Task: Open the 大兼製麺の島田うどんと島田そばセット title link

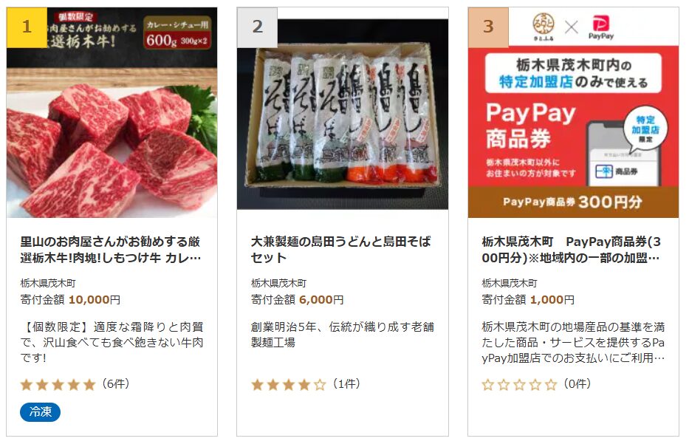Action: tap(341, 249)
